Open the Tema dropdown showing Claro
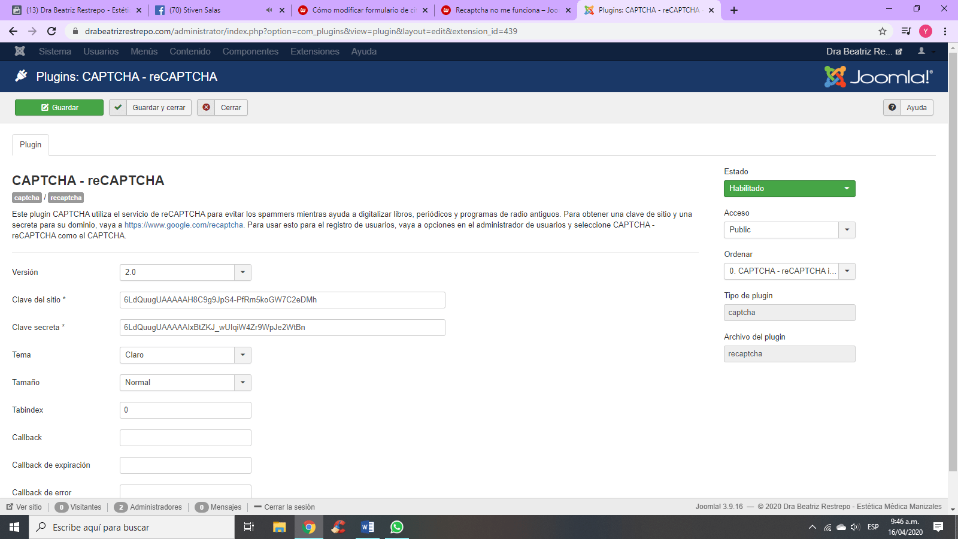 pos(186,355)
